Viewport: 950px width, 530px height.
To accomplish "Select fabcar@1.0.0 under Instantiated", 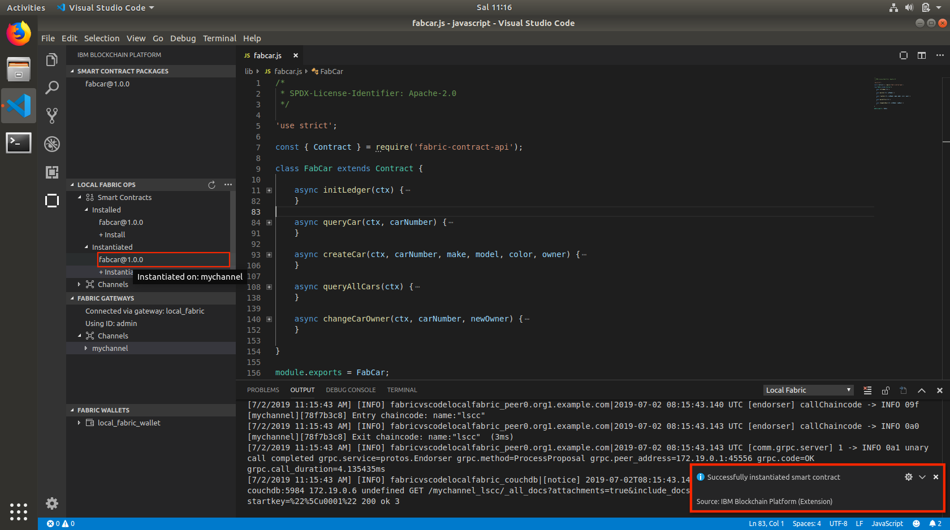I will tap(121, 259).
